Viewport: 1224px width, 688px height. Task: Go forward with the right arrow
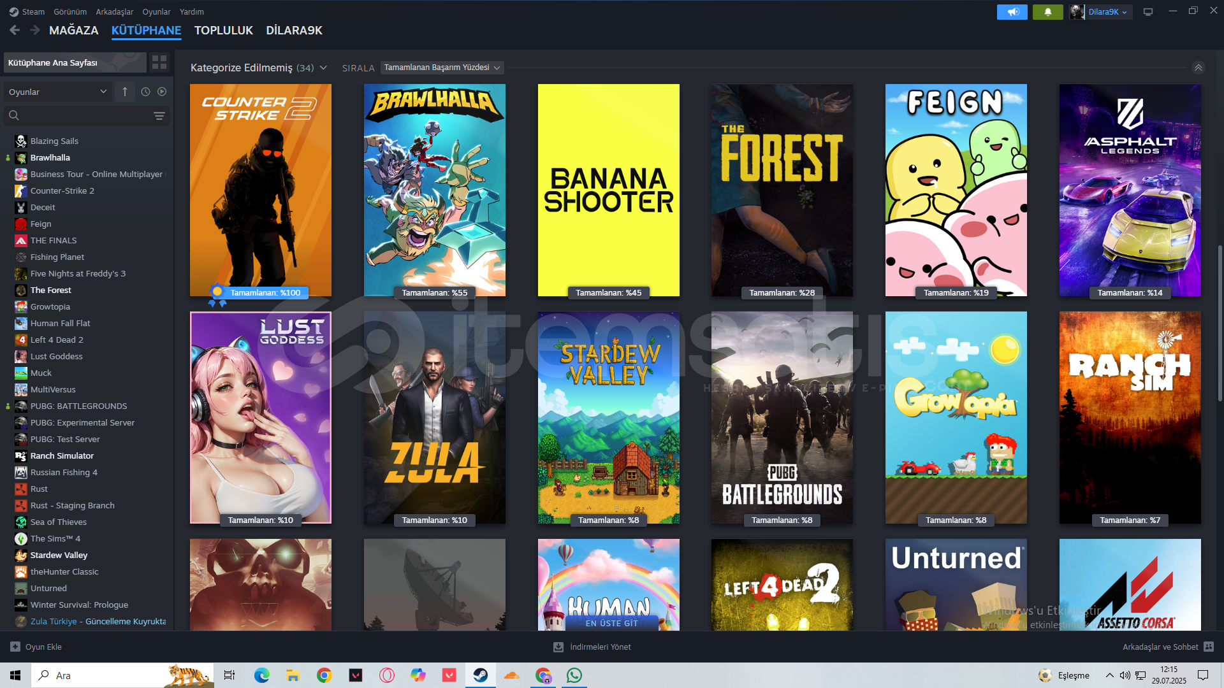[35, 30]
